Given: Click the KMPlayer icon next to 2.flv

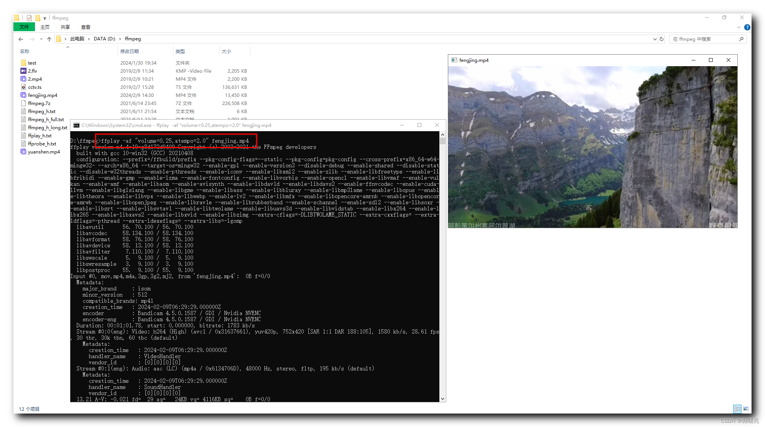Looking at the screenshot, I should (23, 71).
